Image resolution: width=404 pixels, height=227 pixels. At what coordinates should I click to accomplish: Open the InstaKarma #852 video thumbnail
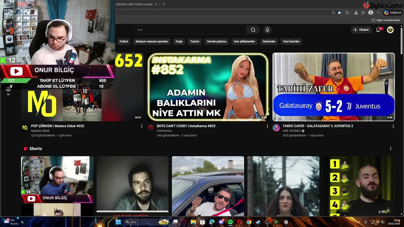pos(208,87)
